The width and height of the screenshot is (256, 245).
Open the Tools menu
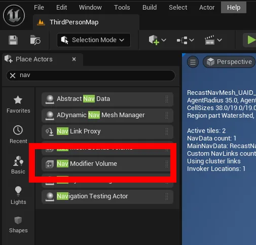tap(122, 7)
